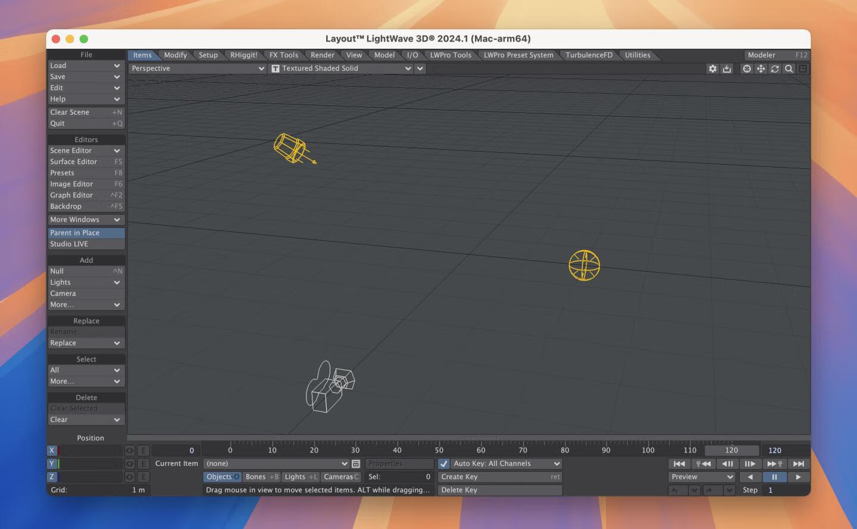
Task: Switch to the Modify tab
Action: click(x=176, y=55)
